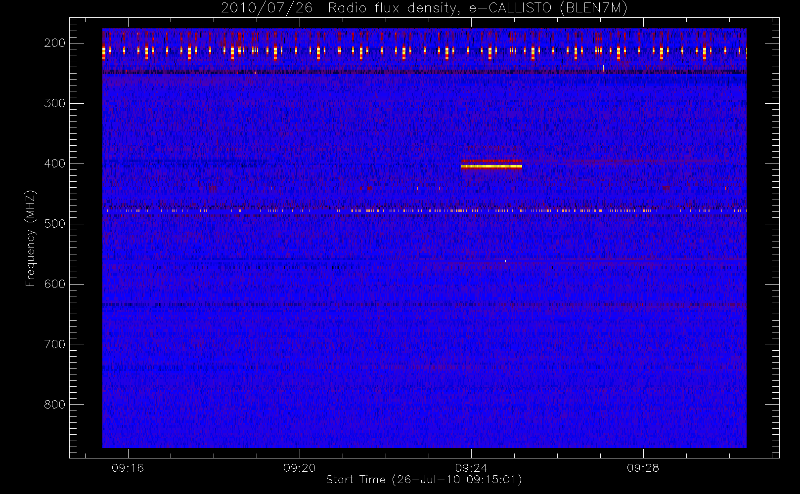Click the "Start Time (26-Jul-10 09:15:01)" label

coord(424,480)
